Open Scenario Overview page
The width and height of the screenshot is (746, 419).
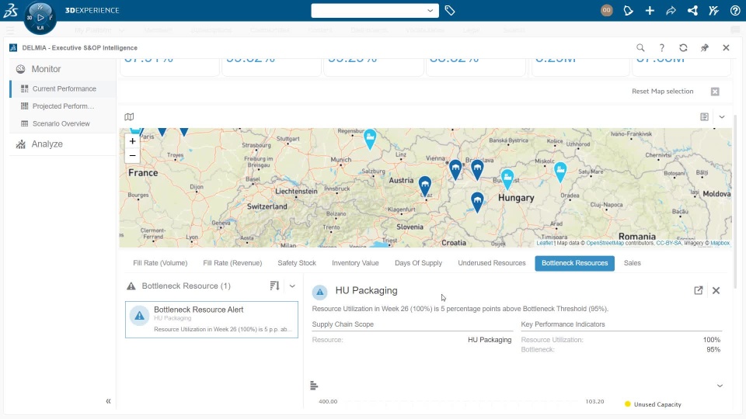point(61,123)
